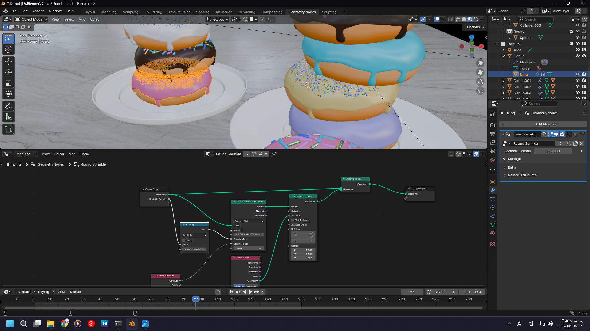Click the Sprinkle Density value slider

(553, 151)
